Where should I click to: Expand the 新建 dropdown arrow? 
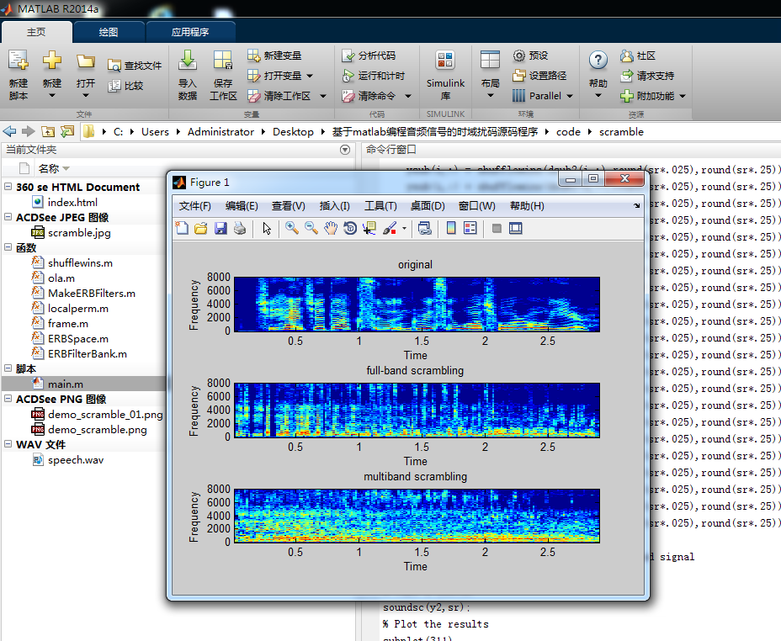click(x=52, y=96)
